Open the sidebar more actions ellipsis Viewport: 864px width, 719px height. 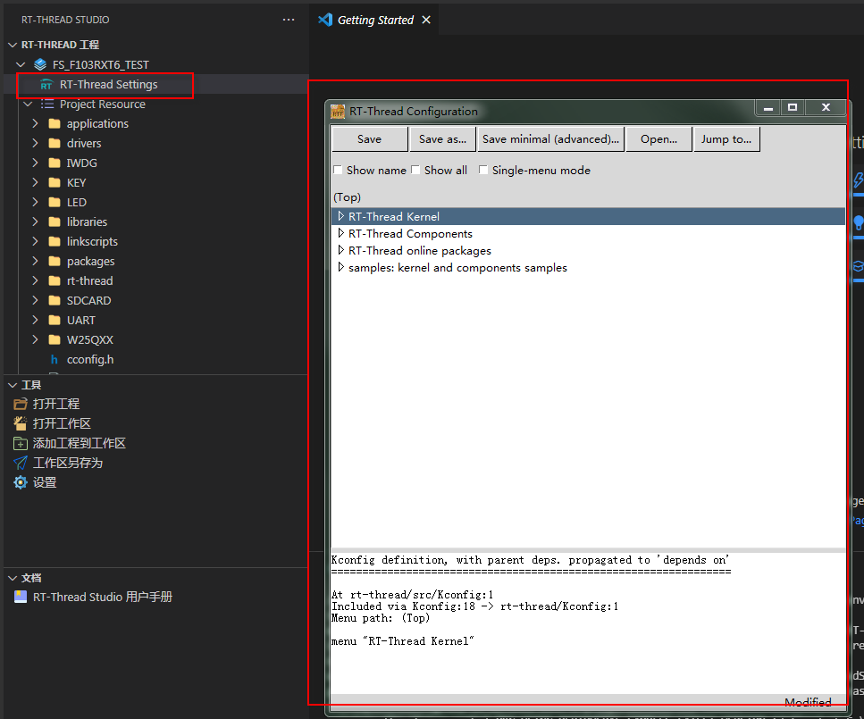coord(289,20)
